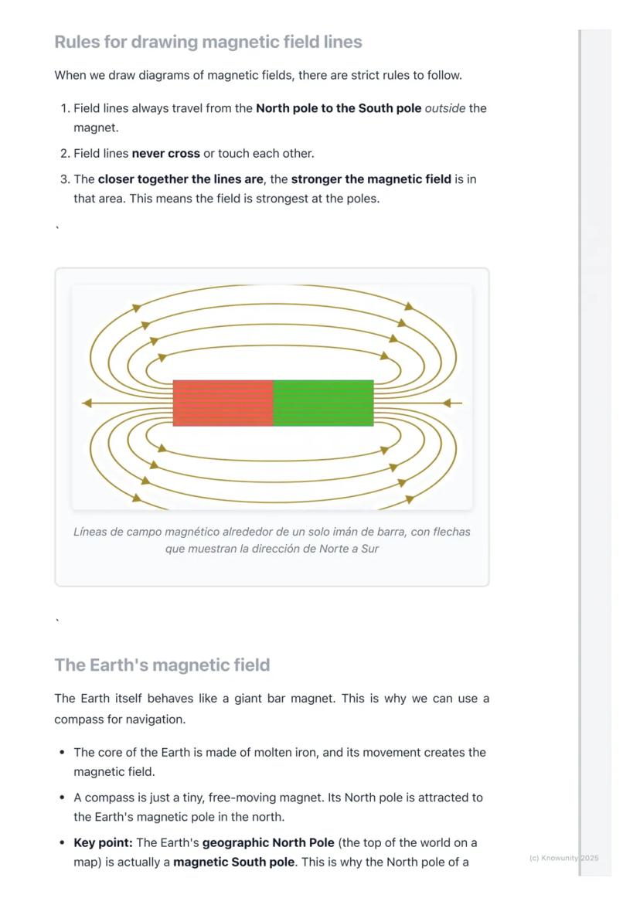The width and height of the screenshot is (640, 905).
Task: Click the bullet starting "A compass is just a tiny"
Action: pos(278,807)
